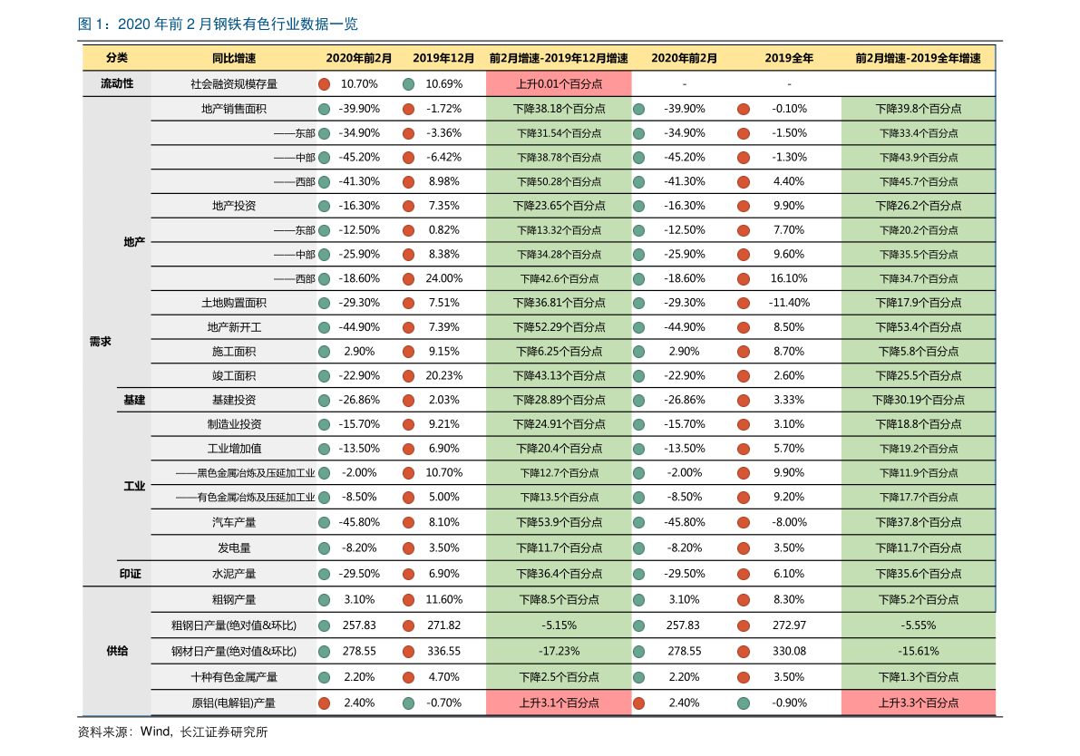1080x756 pixels.
Task: Click green cell 下降53.9个百分点
Action: pos(559,523)
